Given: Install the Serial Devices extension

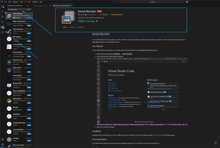Looking at the screenshot, I should [29, 56].
